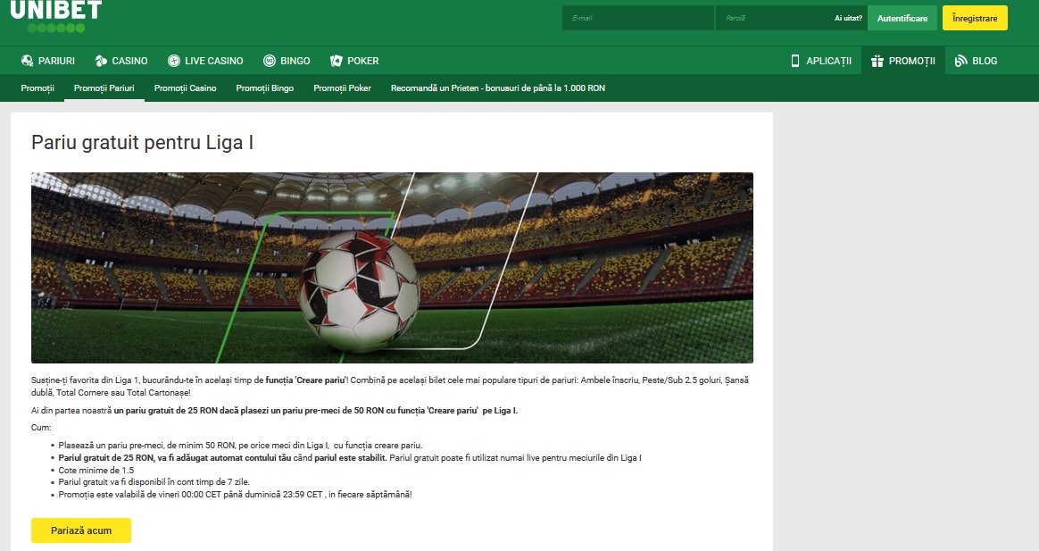1039x551 pixels.
Task: Open the Blog feed icon
Action: [x=960, y=61]
